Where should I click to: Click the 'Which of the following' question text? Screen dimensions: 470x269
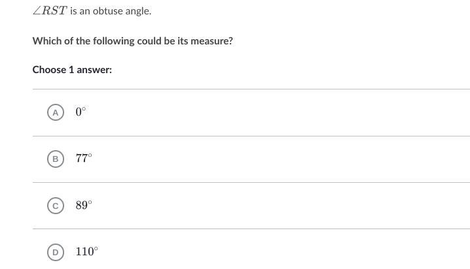point(132,40)
